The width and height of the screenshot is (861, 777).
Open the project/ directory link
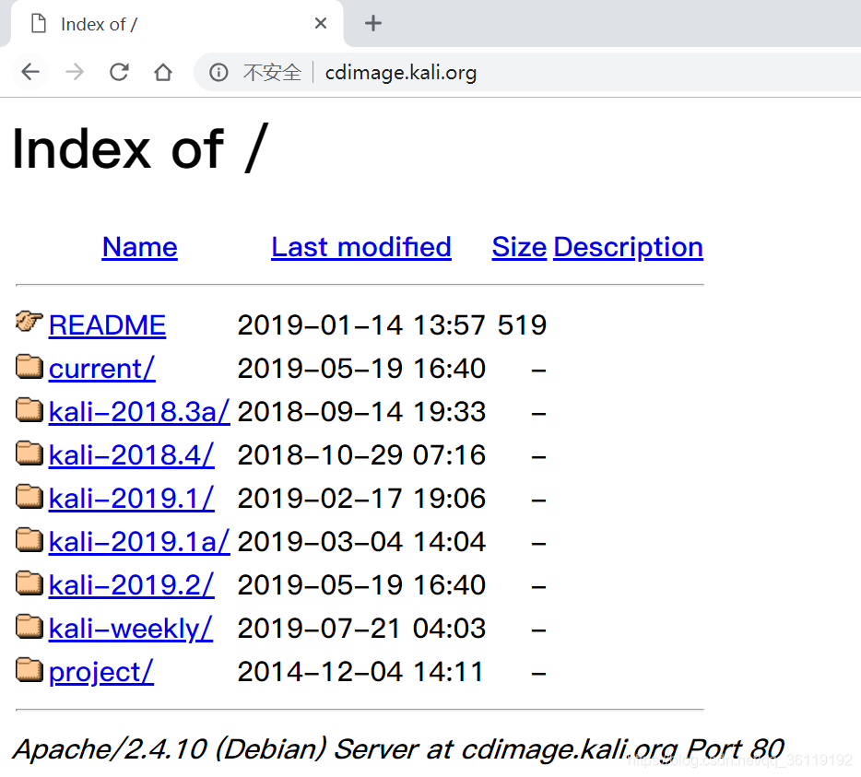101,672
